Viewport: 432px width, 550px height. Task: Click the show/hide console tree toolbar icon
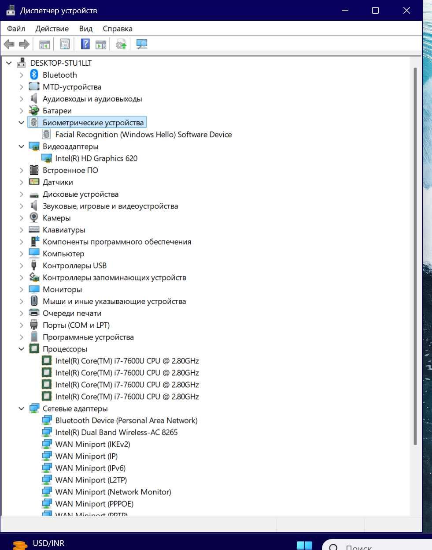(x=44, y=44)
